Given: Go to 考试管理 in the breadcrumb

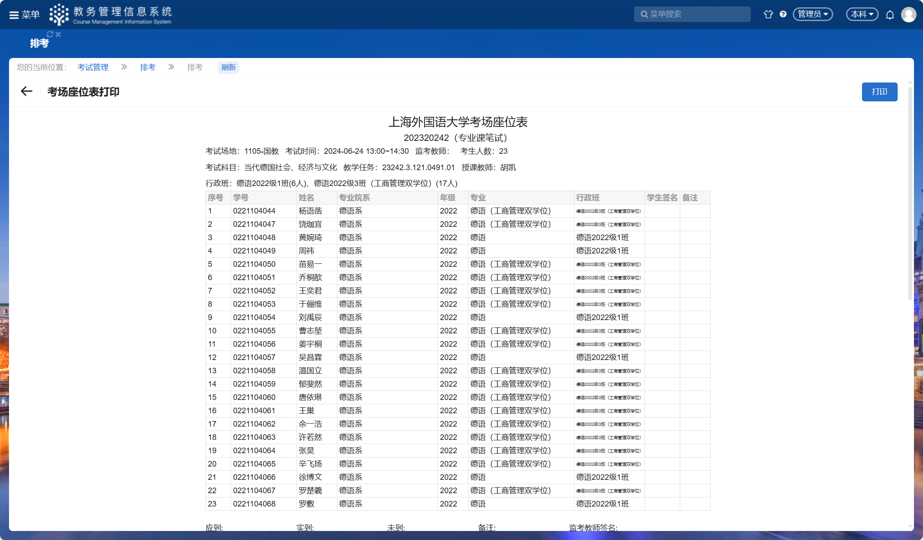Looking at the screenshot, I should (93, 67).
